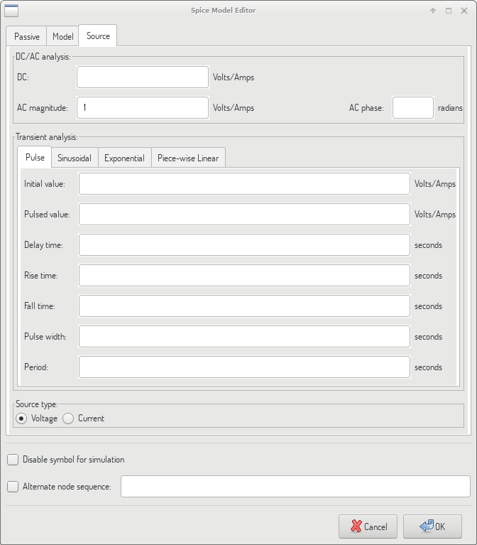Screen dimensions: 477x545
Task: Choose the Current source type
Action: click(69, 419)
